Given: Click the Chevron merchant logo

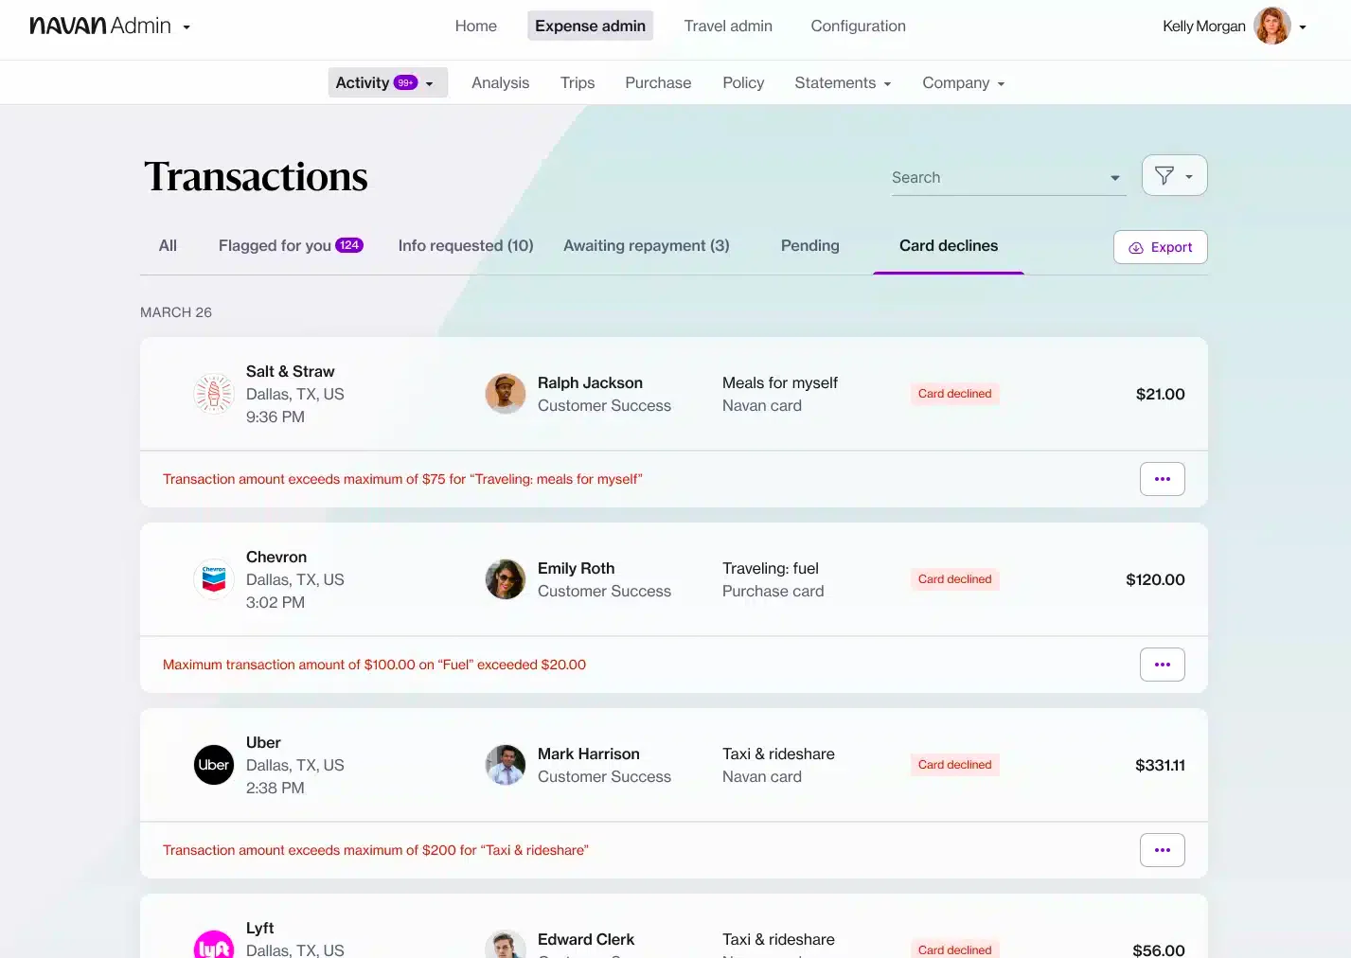Looking at the screenshot, I should click(214, 579).
